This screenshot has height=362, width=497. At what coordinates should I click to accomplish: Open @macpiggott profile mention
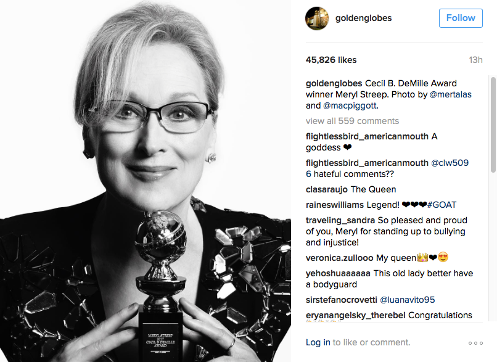click(x=350, y=105)
